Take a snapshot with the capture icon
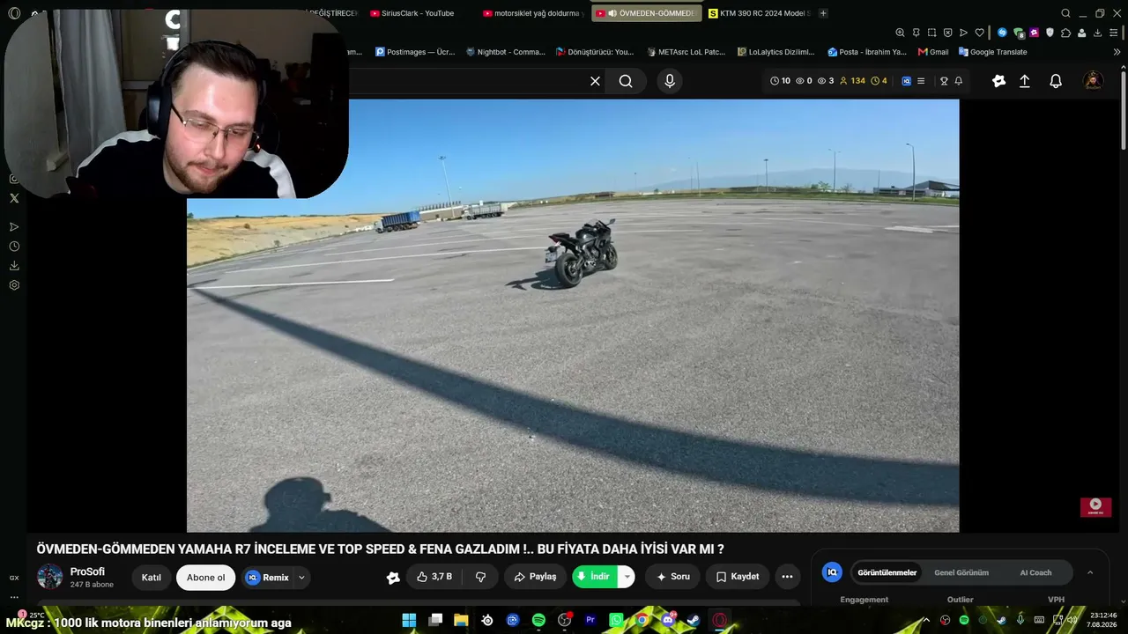 click(931, 33)
